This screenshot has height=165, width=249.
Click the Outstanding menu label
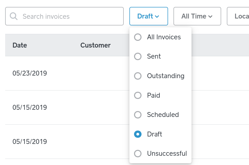pyautogui.click(x=165, y=76)
